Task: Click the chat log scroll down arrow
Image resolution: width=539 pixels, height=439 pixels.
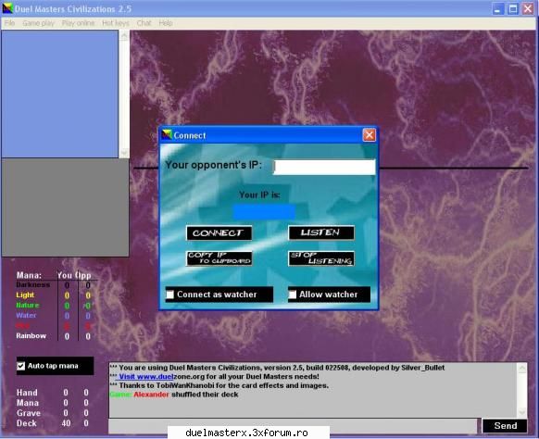Action: pyautogui.click(x=522, y=412)
